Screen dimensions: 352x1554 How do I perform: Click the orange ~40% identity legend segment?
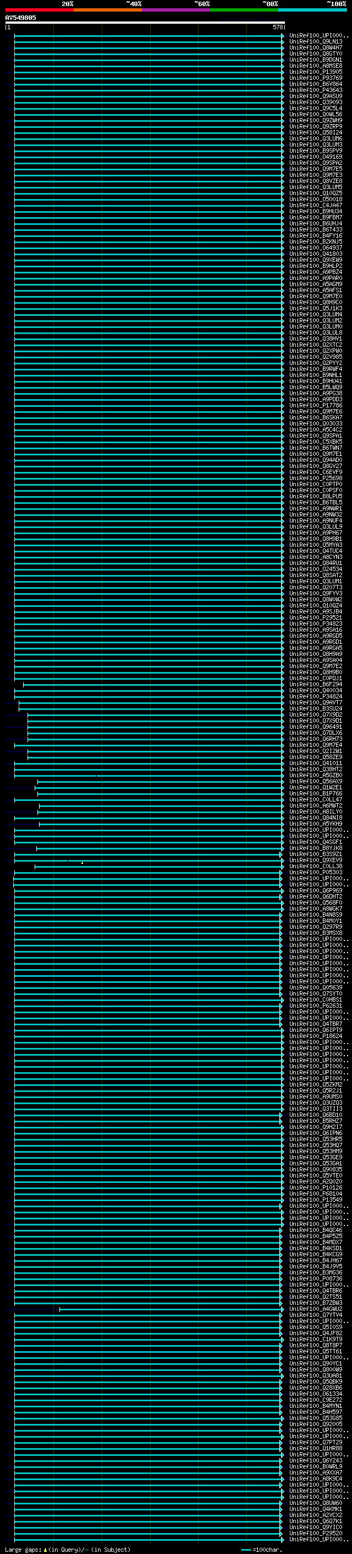pyautogui.click(x=108, y=10)
